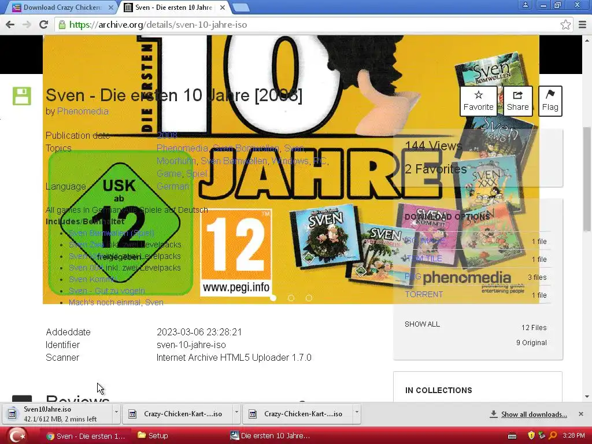Open the Setup folder taskbar item

[153, 436]
